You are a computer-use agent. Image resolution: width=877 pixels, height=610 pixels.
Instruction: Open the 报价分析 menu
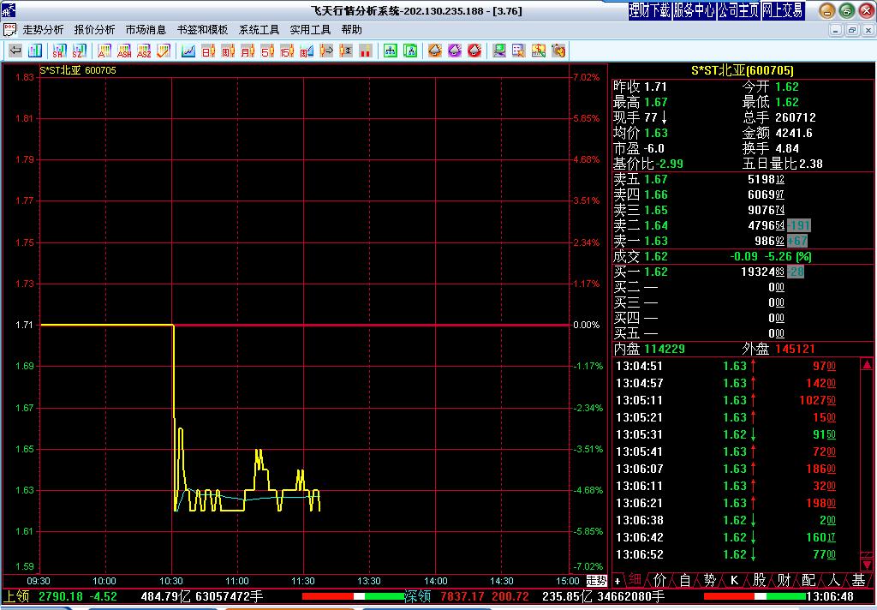click(94, 30)
